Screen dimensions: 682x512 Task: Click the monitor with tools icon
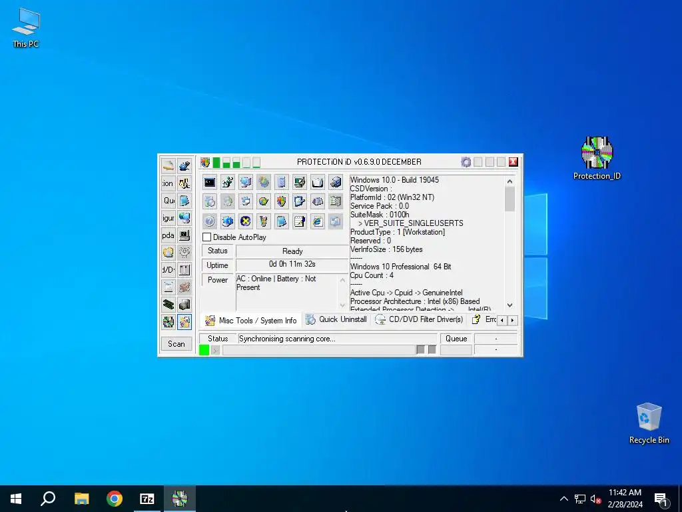pos(299,182)
